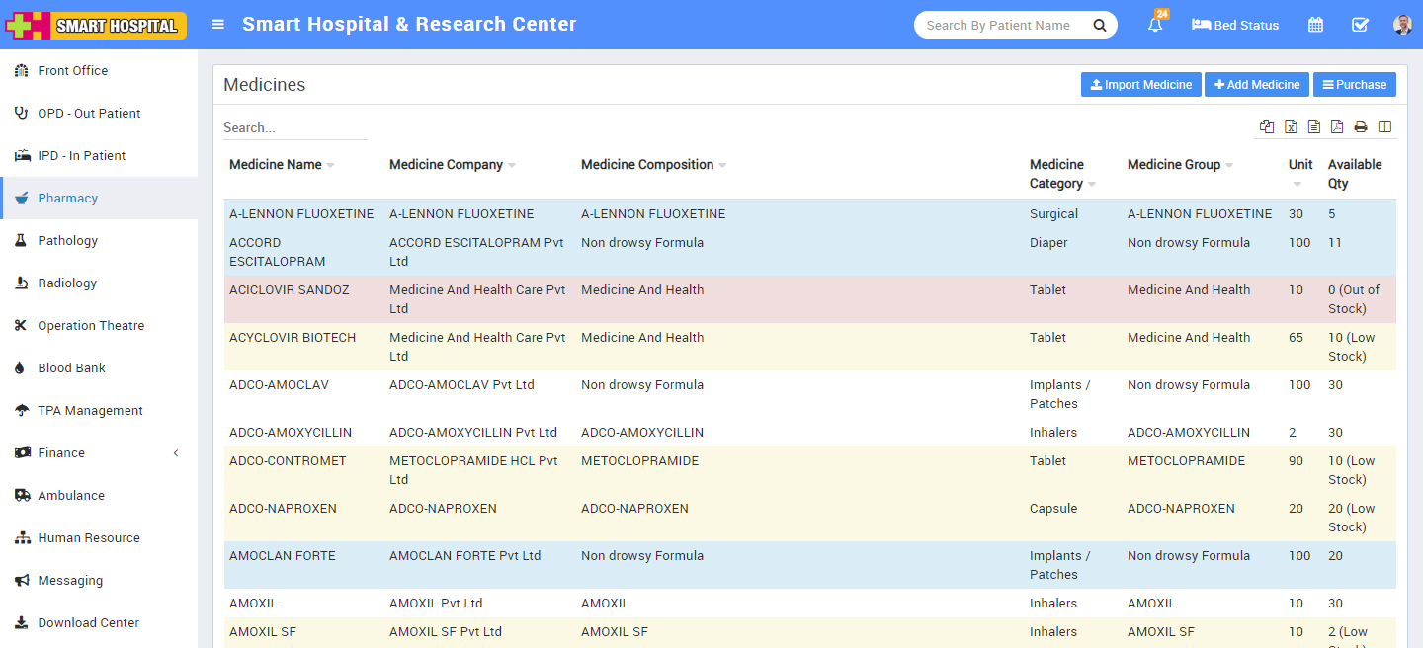Viewport: 1423px width, 648px height.
Task: Sort by Medicine Group column
Action: (x=1174, y=165)
